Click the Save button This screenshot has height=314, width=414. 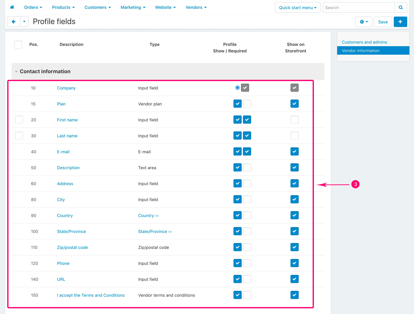(383, 22)
